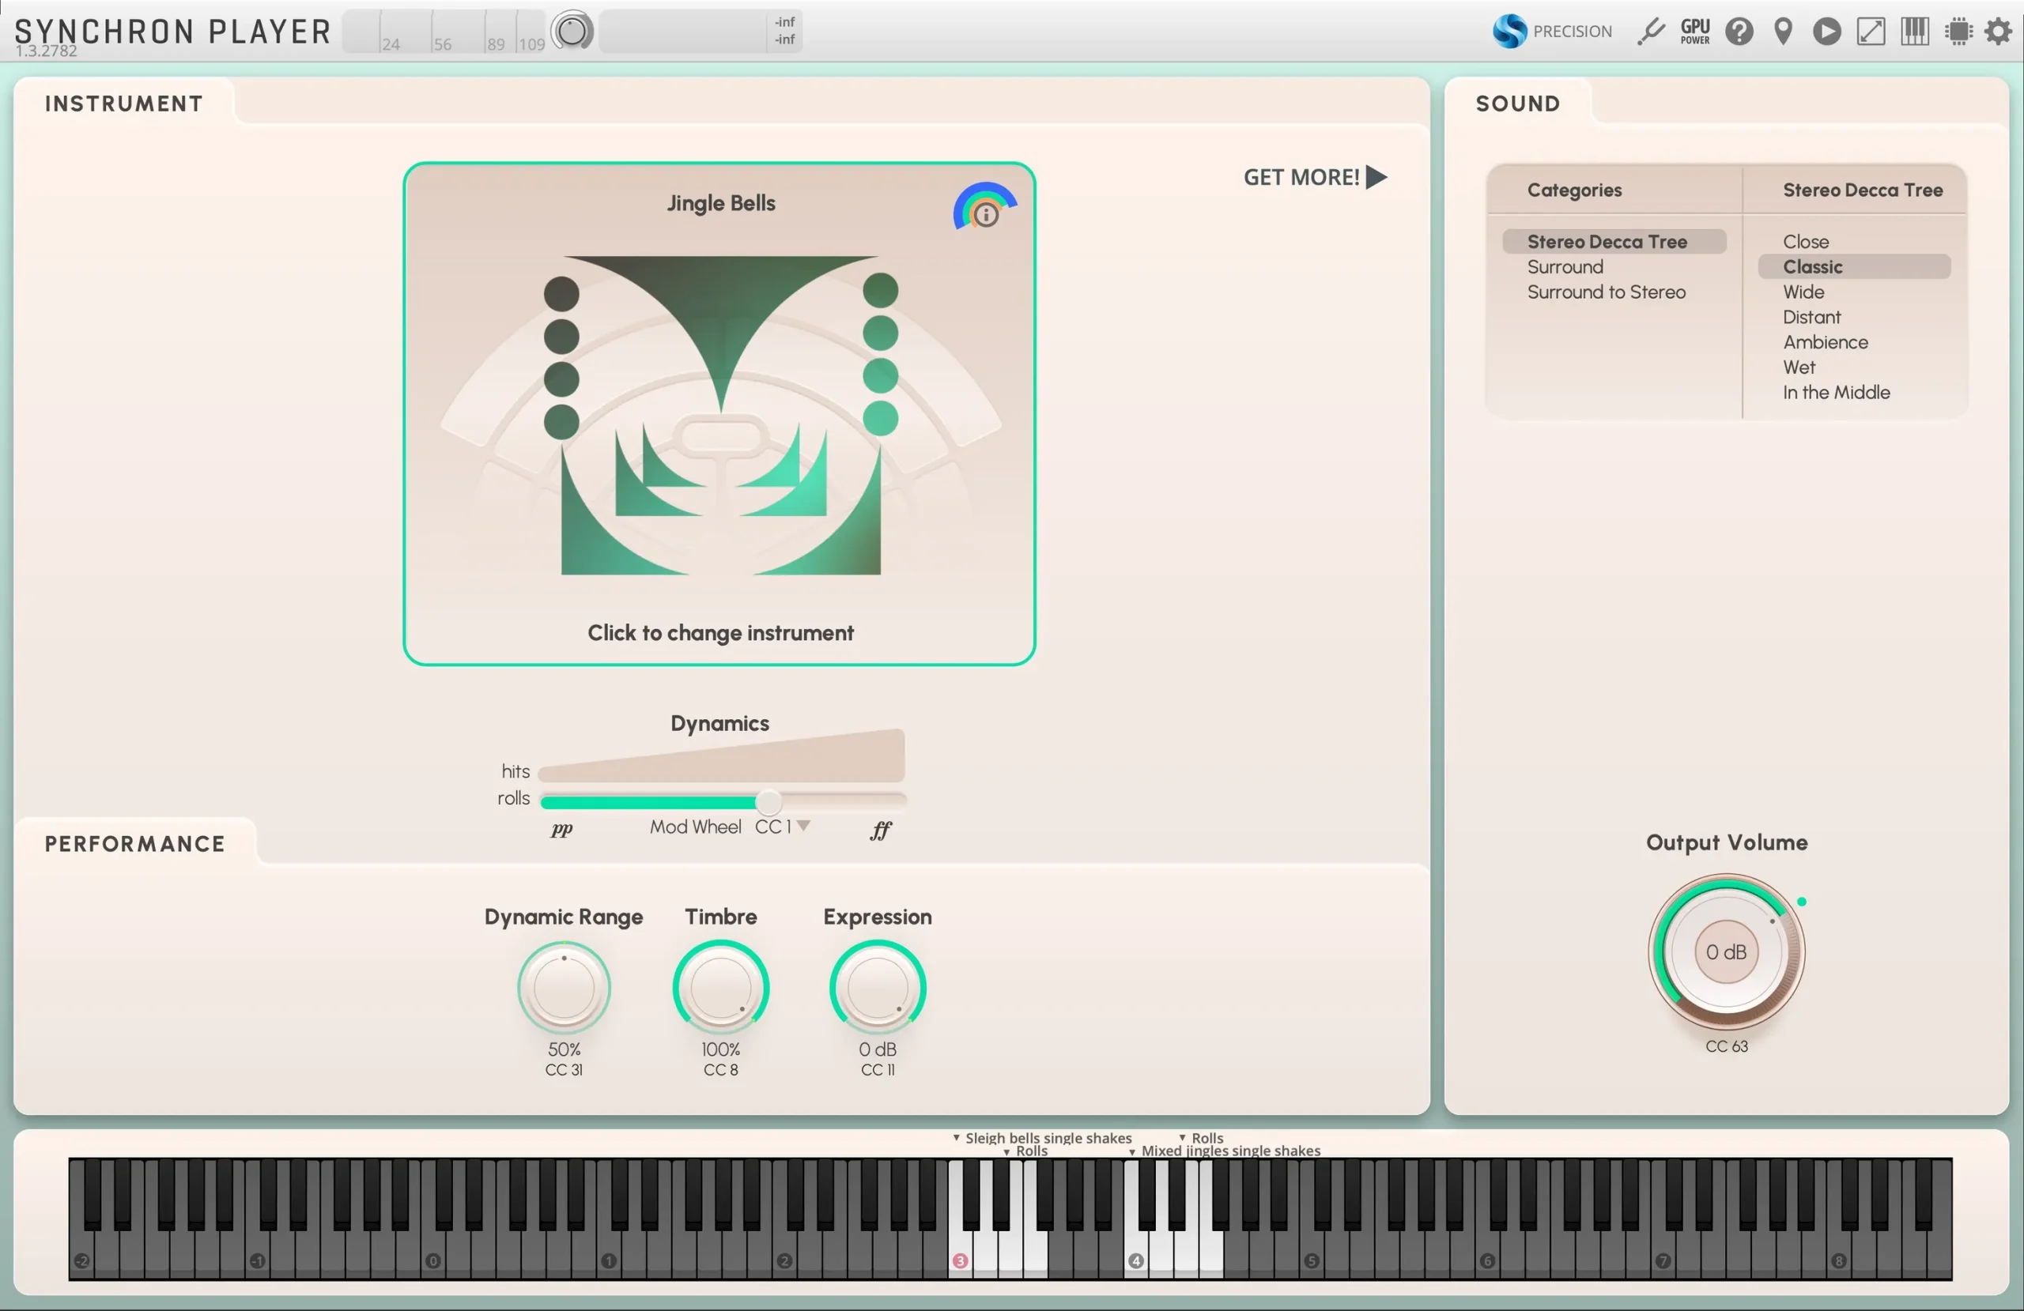
Task: Select the Surround category
Action: coord(1565,267)
